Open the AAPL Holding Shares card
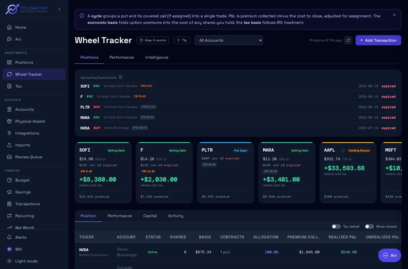The image size is (408, 269). point(348,173)
